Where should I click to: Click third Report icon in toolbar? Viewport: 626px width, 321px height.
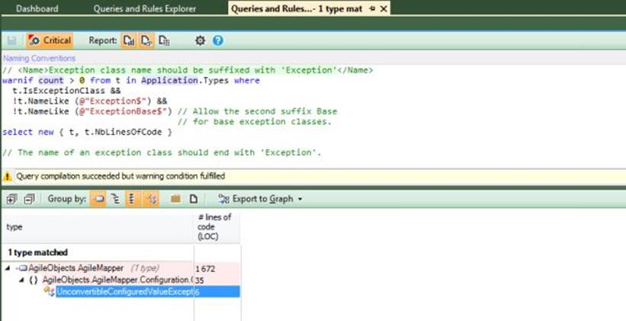pyautogui.click(x=164, y=40)
